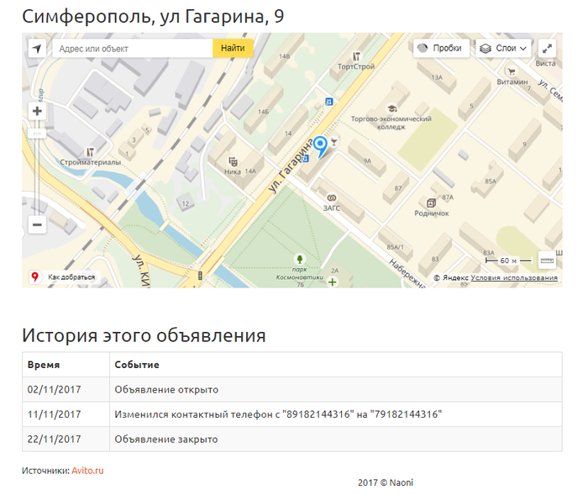The height and width of the screenshot is (495, 588).
Task: Click the geolocation arrow icon
Action: click(x=37, y=49)
